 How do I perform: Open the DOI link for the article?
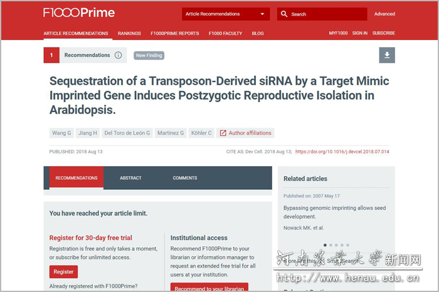click(342, 151)
